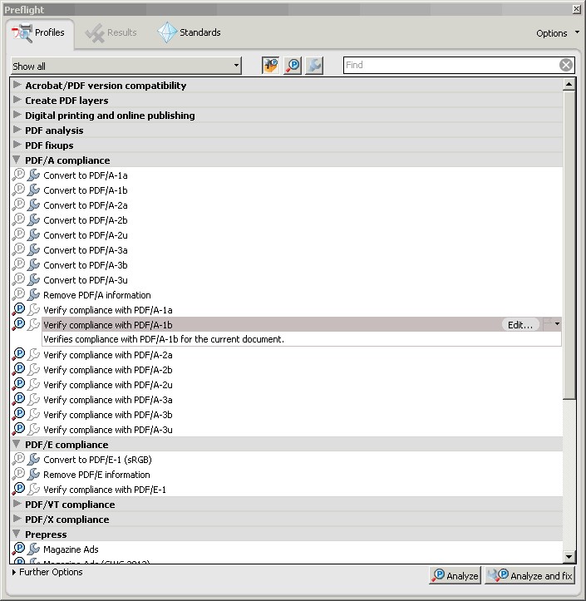The width and height of the screenshot is (586, 601).
Task: Select Magazine Ads profile
Action: point(71,549)
